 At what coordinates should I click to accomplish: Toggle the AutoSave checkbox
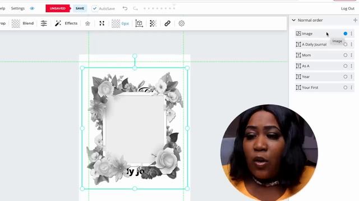point(95,8)
